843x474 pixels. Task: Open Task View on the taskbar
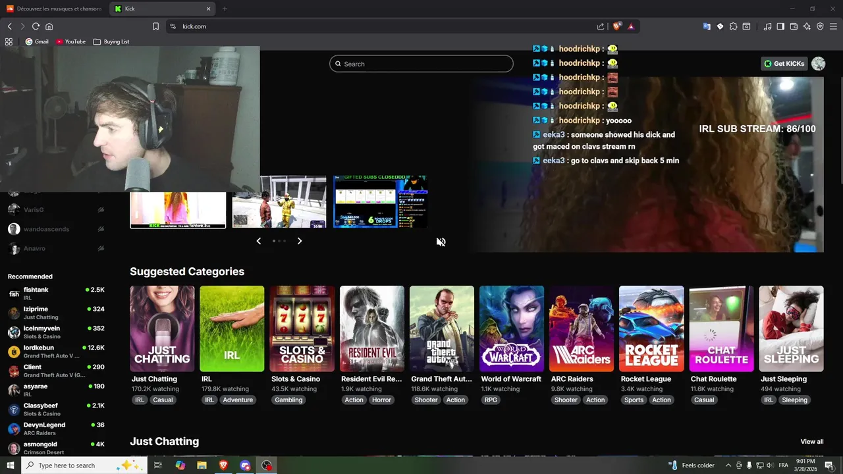[158, 465]
